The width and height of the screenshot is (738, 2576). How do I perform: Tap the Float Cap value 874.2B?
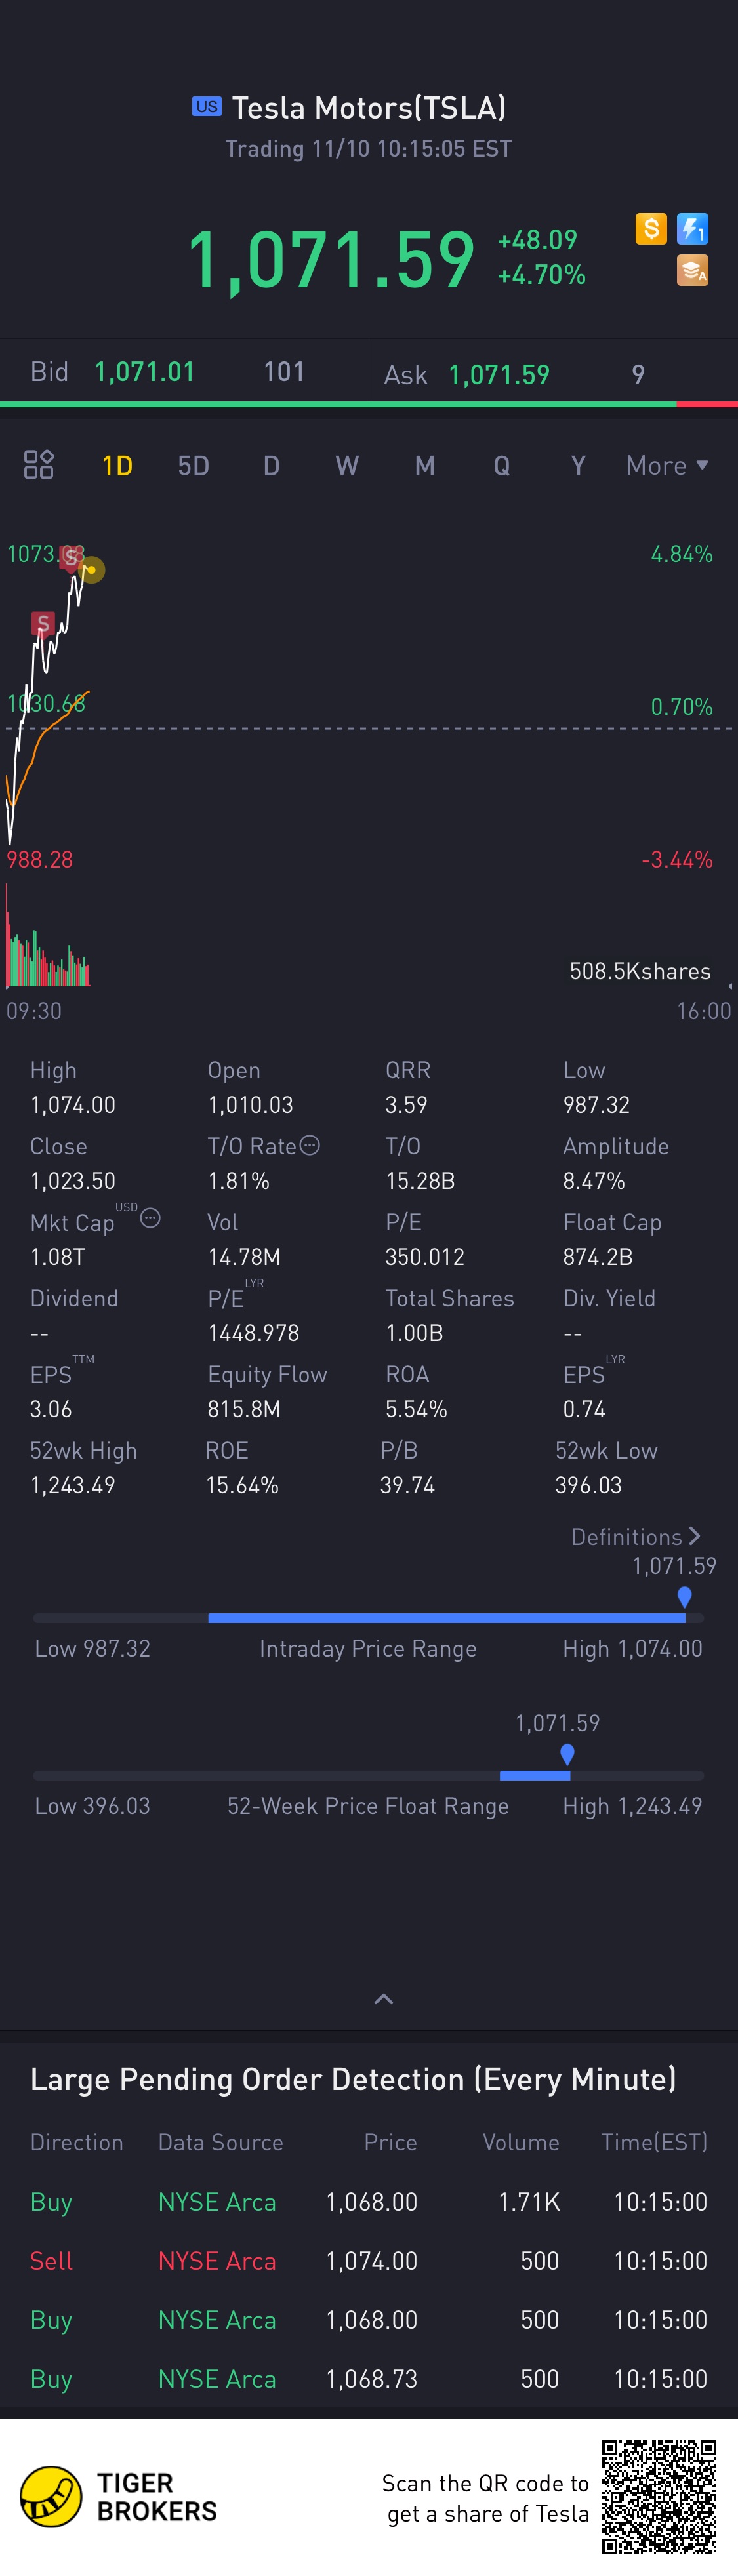pos(597,1257)
